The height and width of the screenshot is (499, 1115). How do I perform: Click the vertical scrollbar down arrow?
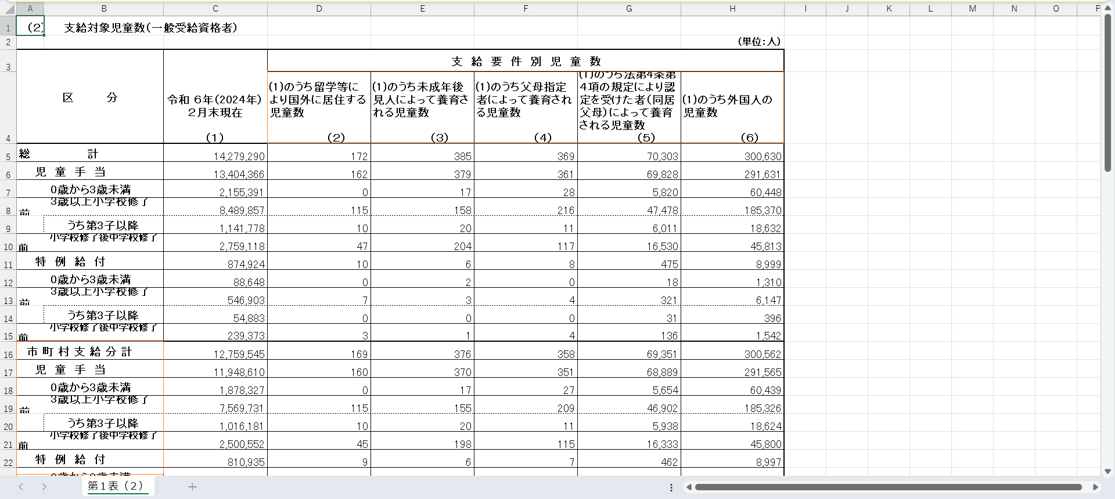(1107, 471)
